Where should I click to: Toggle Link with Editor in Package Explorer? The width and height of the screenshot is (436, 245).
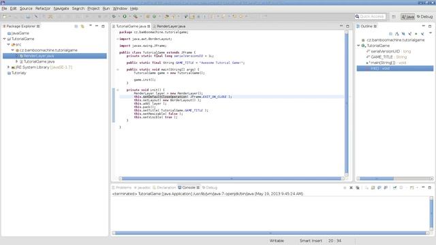[82, 26]
